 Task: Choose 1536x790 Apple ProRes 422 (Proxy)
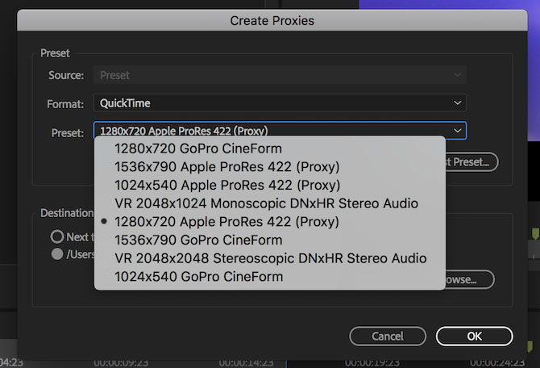click(226, 166)
